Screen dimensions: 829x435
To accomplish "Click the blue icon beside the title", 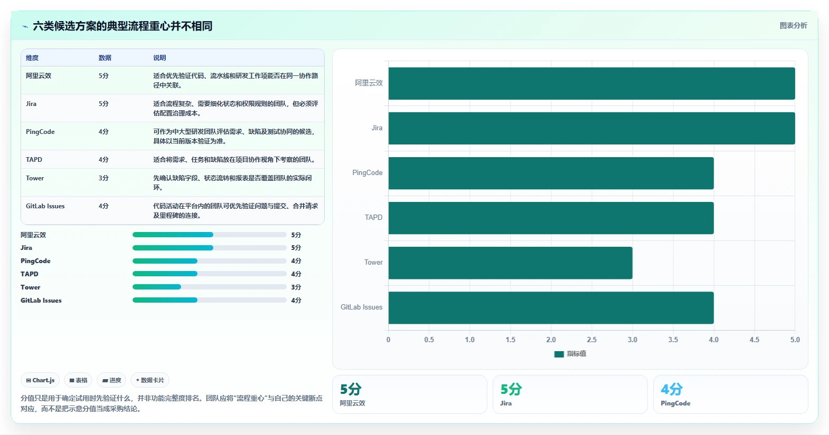I will click(x=25, y=26).
